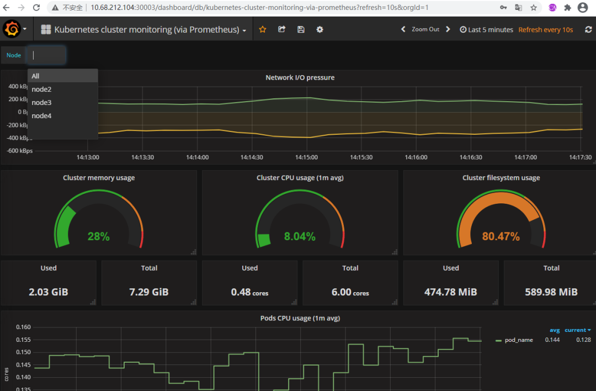This screenshot has height=391, width=596.
Task: Shift time range backward arrow
Action: point(403,29)
